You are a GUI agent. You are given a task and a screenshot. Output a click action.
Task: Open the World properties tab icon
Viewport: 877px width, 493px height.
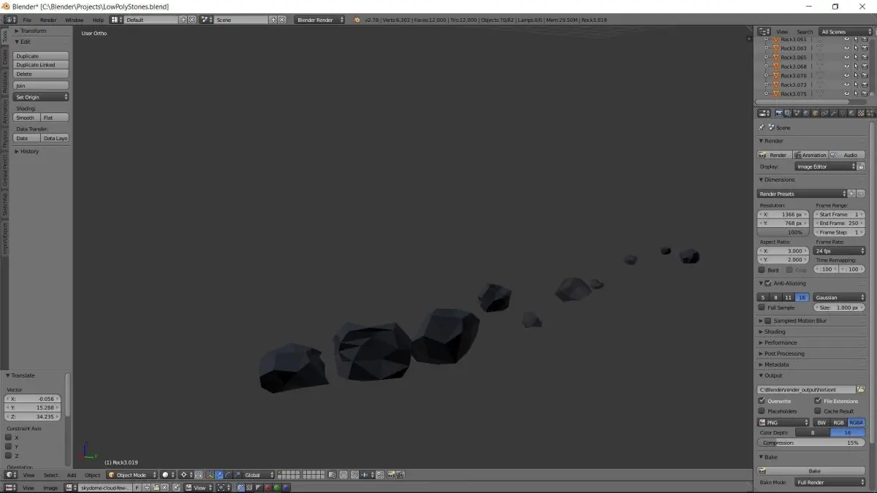(806, 113)
